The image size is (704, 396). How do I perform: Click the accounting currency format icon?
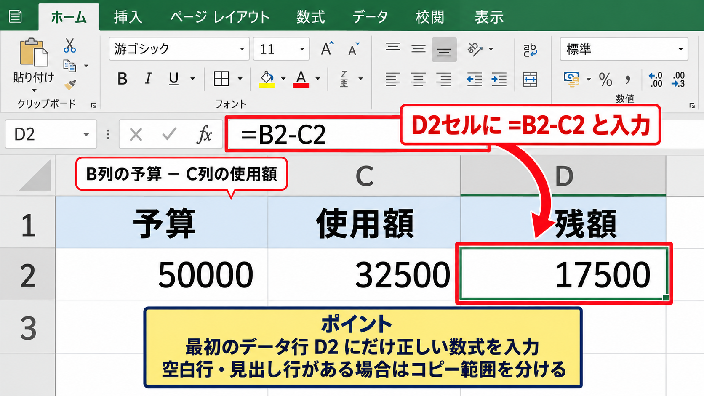pyautogui.click(x=571, y=79)
